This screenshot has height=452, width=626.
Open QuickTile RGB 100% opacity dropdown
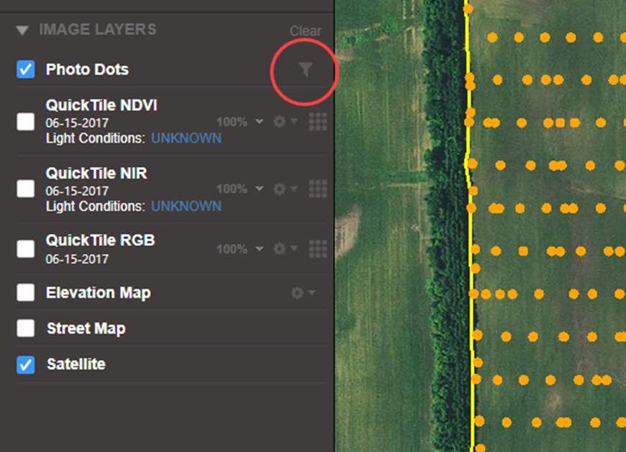[x=240, y=248]
